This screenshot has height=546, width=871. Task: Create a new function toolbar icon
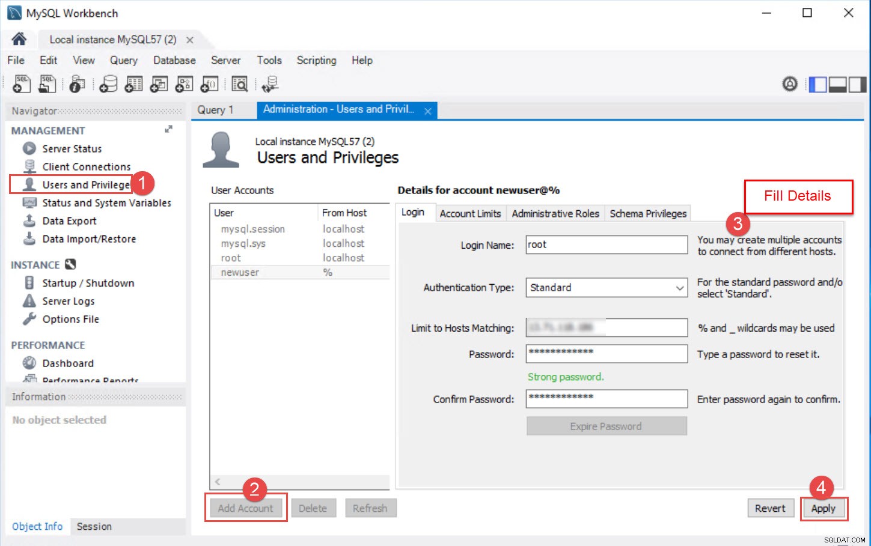click(209, 84)
